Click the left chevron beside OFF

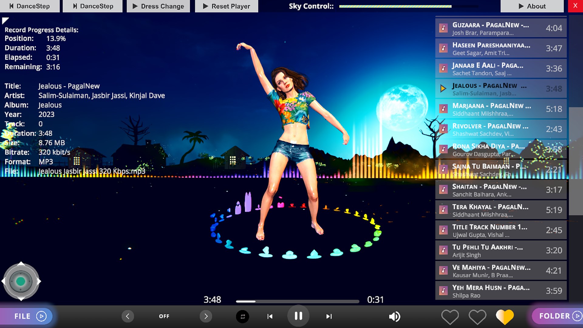(128, 316)
